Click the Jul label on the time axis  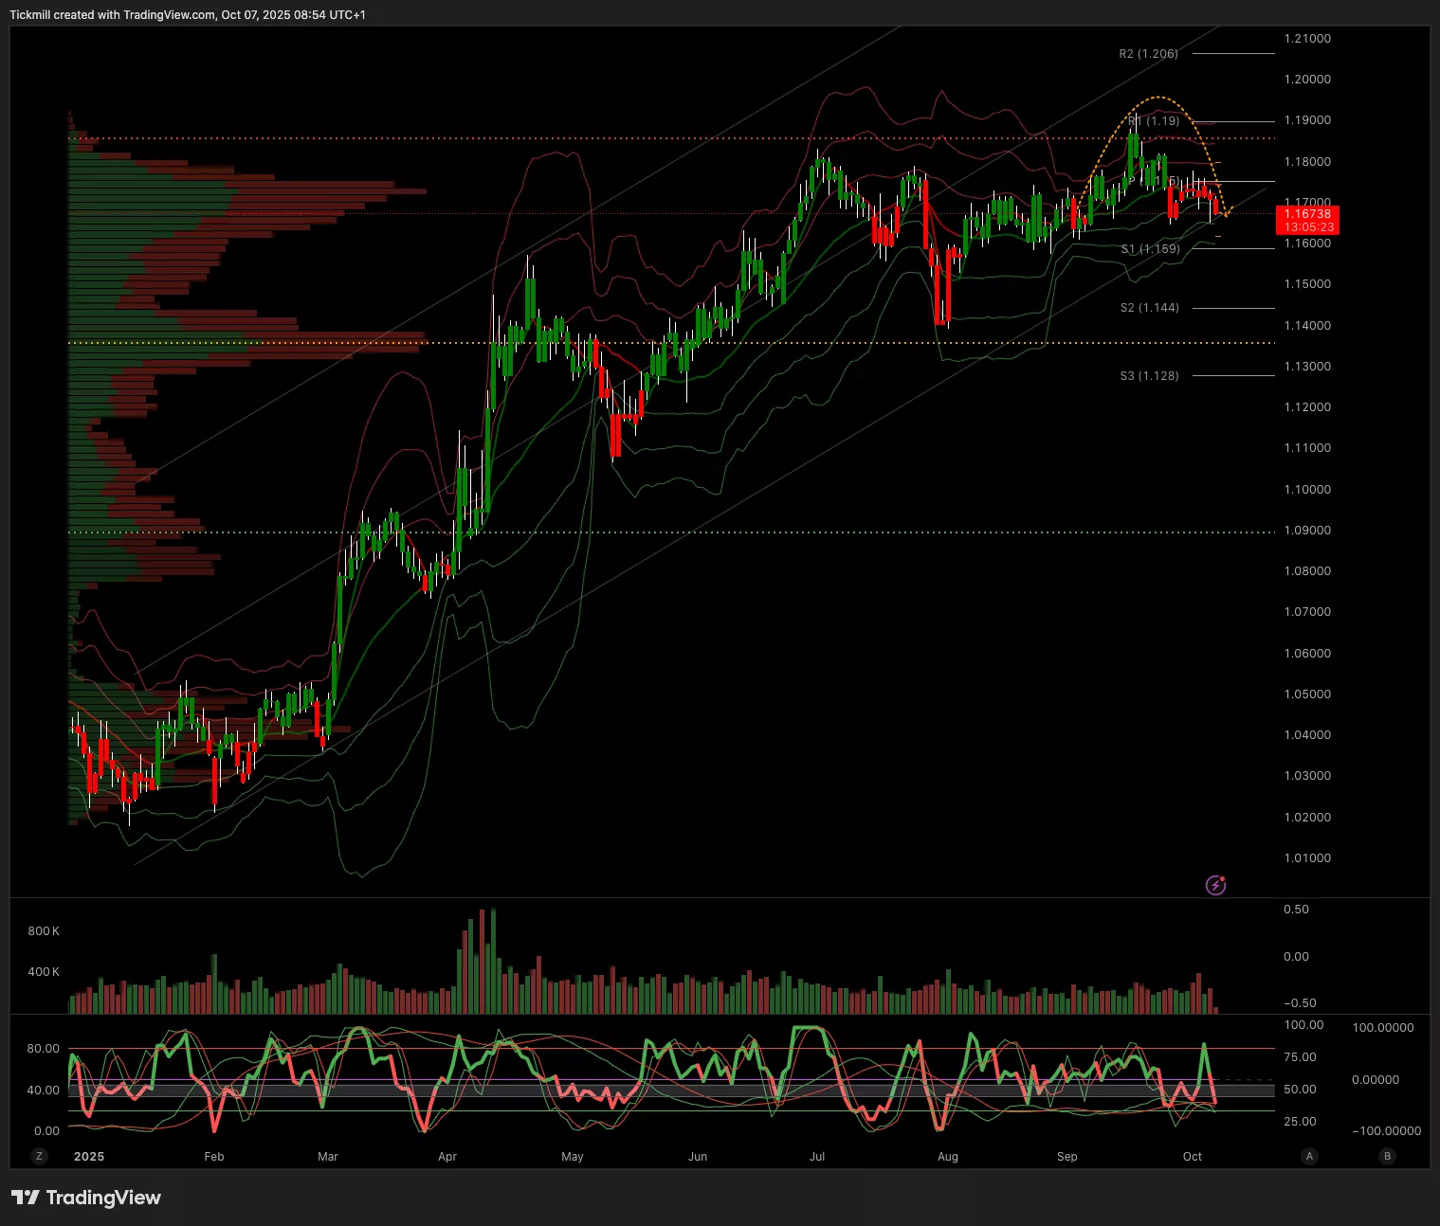[x=817, y=1157]
